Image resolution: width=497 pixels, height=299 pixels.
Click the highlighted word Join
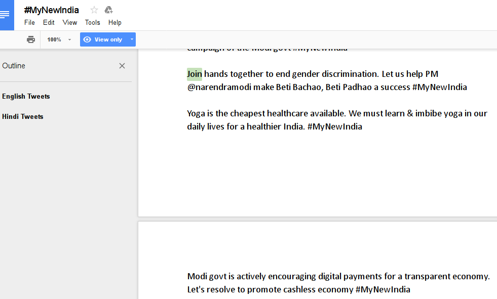195,74
